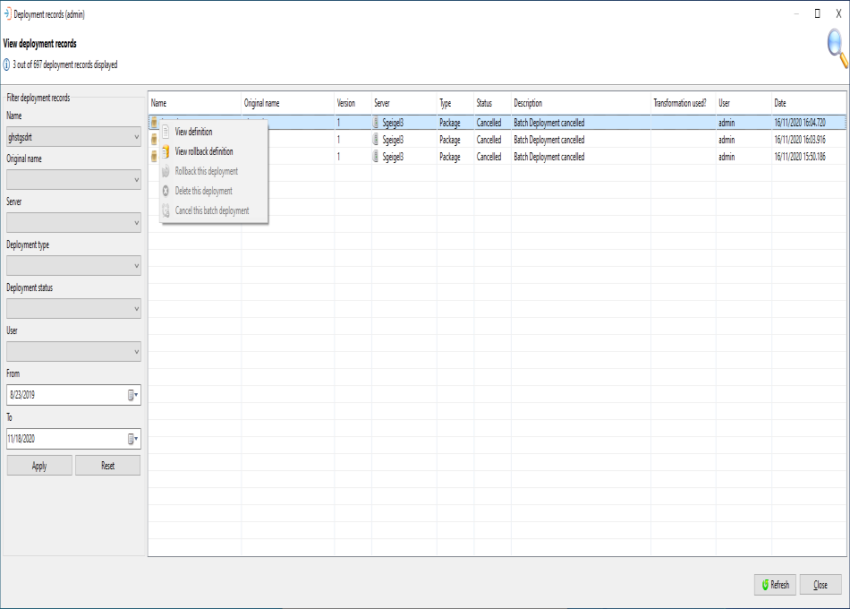Click the View definition document icon

(x=166, y=132)
